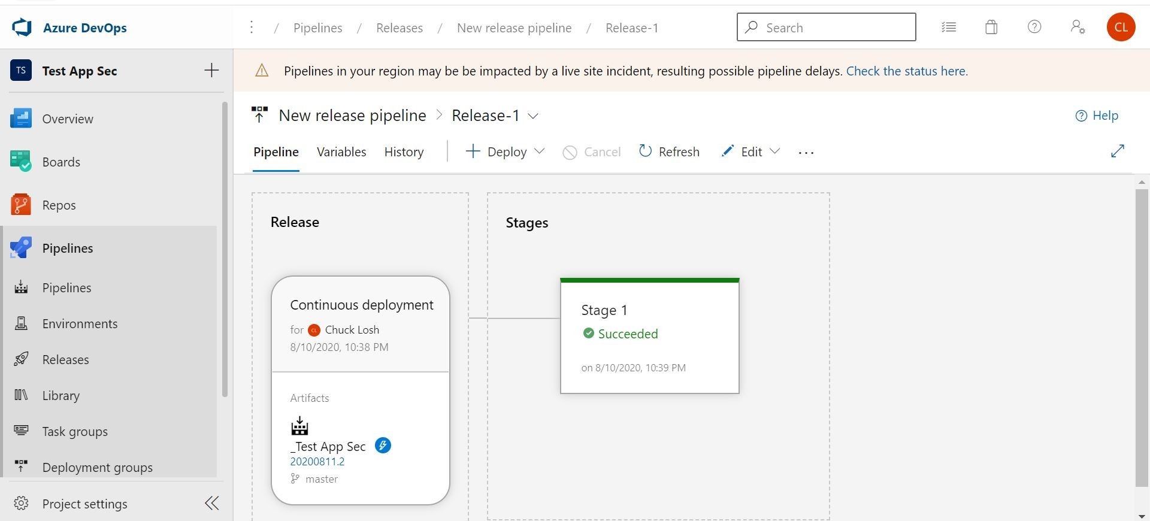Viewport: 1150px width, 521px height.
Task: Select Environments in the sidebar
Action: point(80,324)
